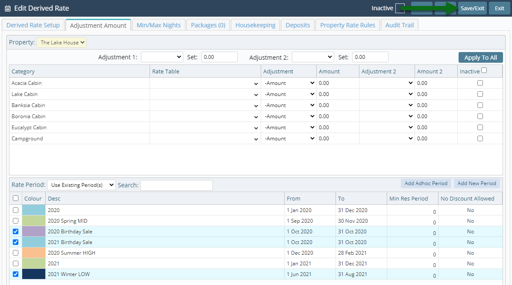Click Amount field for Campground
Screen dimensions: 512x285
point(338,139)
